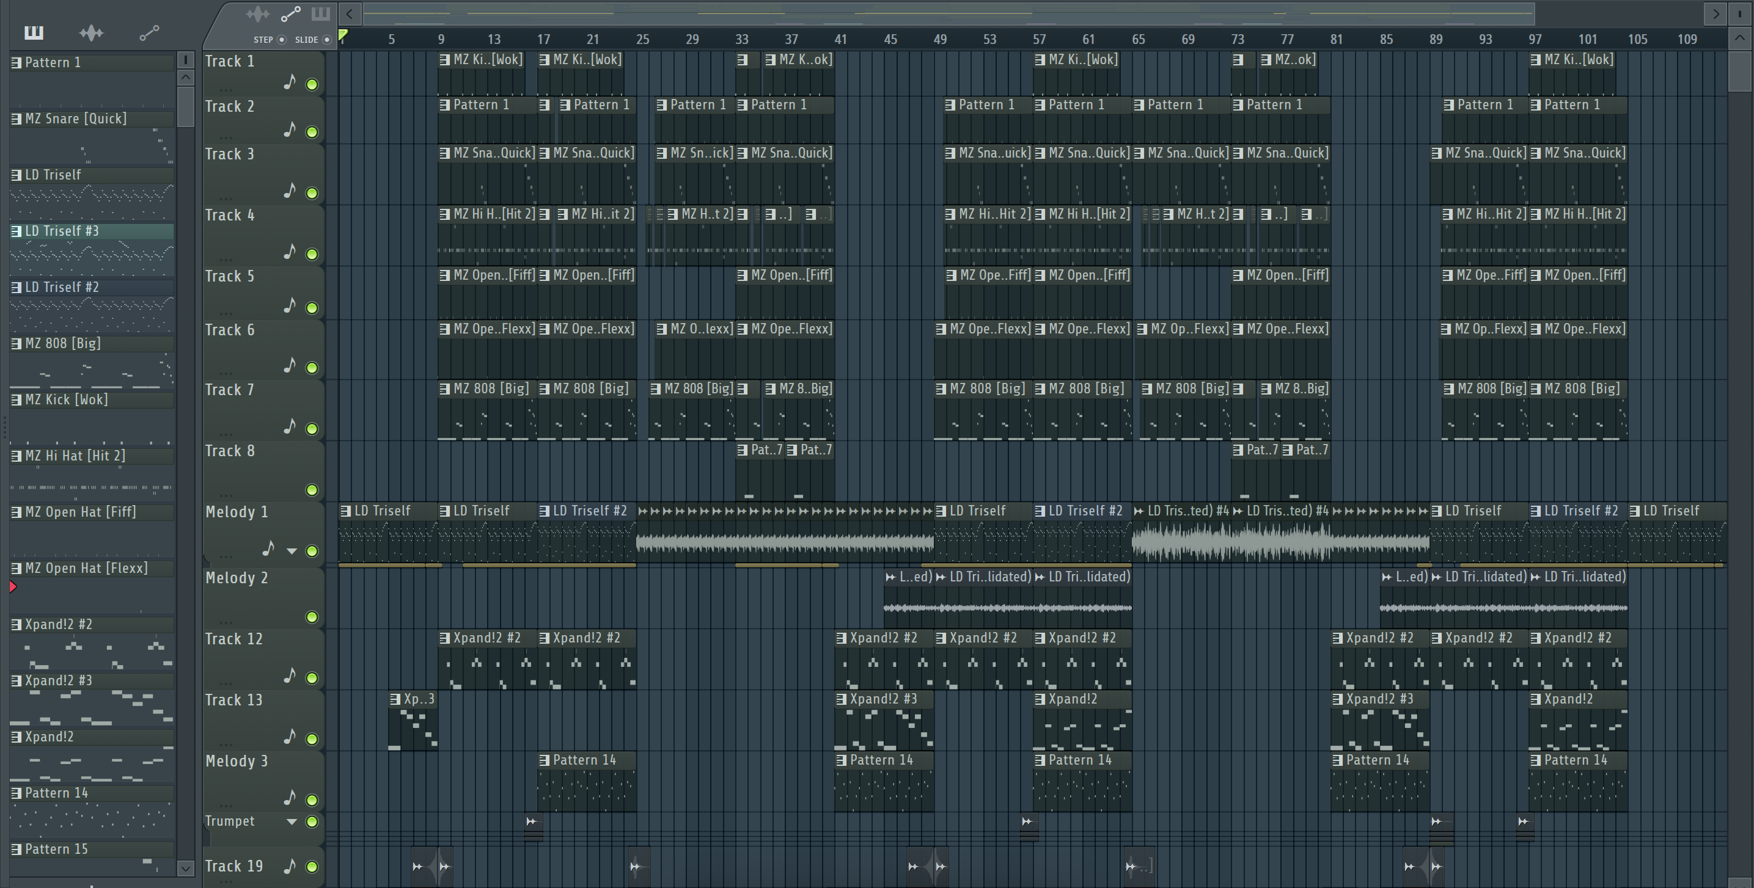Image resolution: width=1754 pixels, height=888 pixels.
Task: Show audio clips in picker panel waveform icon
Action: [91, 32]
